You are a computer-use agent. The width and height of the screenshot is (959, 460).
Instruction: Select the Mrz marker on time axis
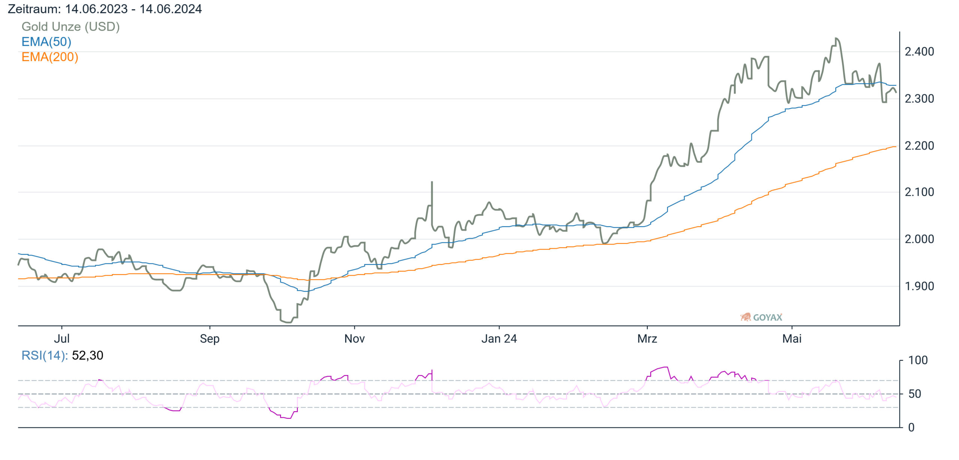click(647, 339)
